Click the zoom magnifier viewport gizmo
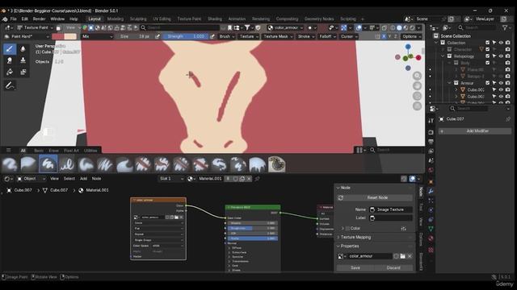The image size is (517, 290). coord(417,76)
